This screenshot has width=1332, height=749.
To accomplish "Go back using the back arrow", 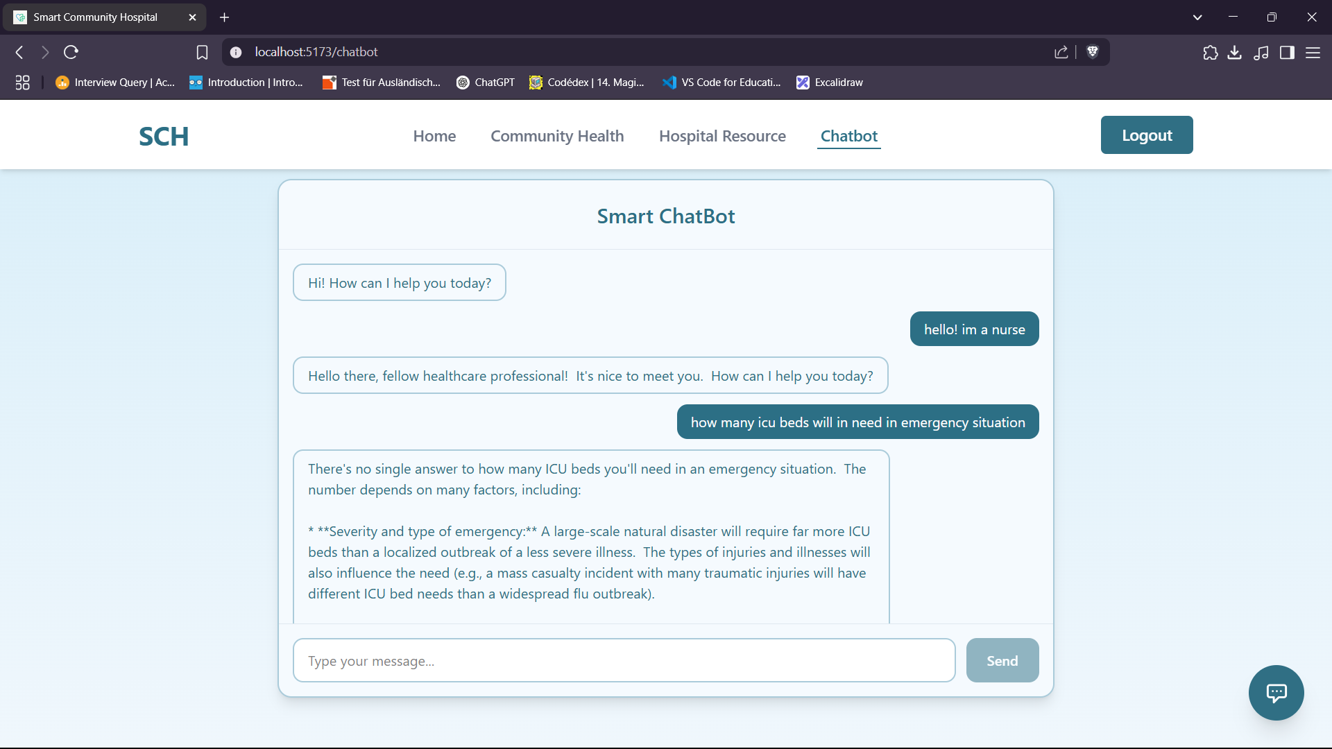I will (19, 52).
